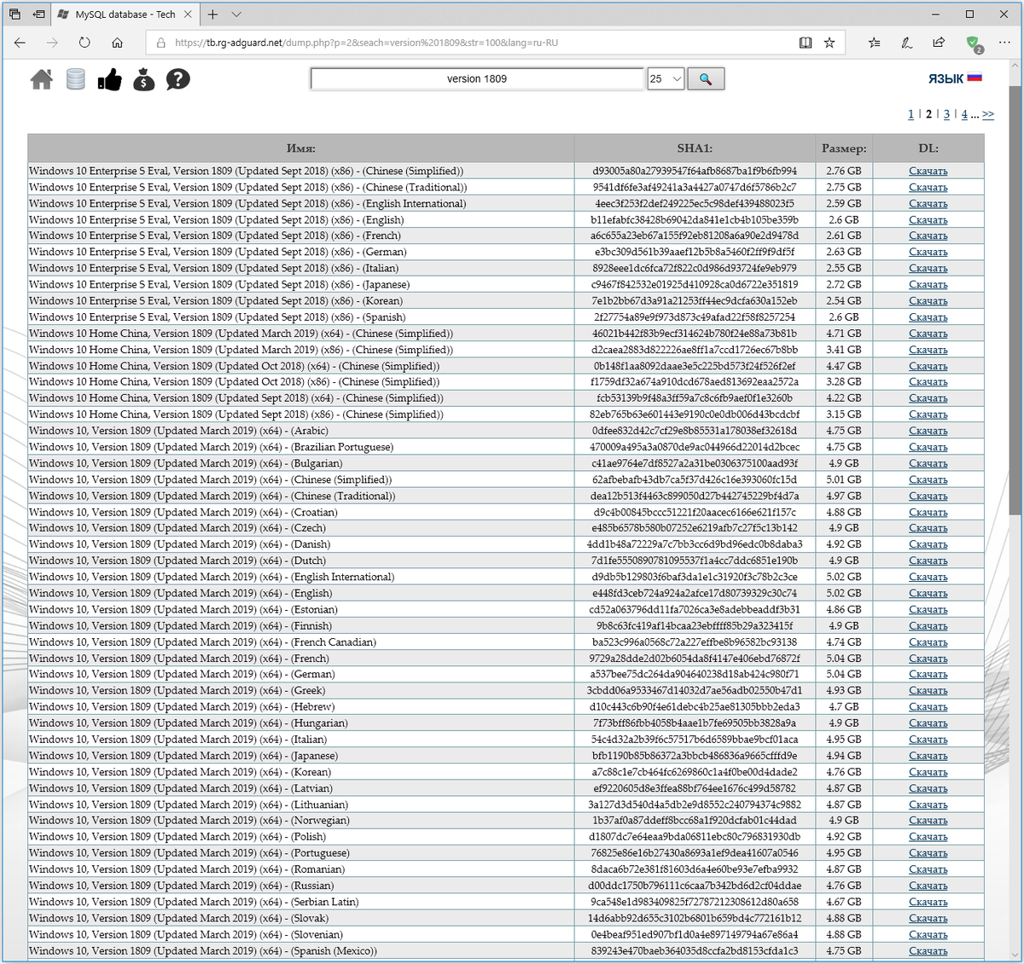Open the tab preview chevron dropdown
Image resolution: width=1024 pixels, height=964 pixels.
[x=236, y=15]
